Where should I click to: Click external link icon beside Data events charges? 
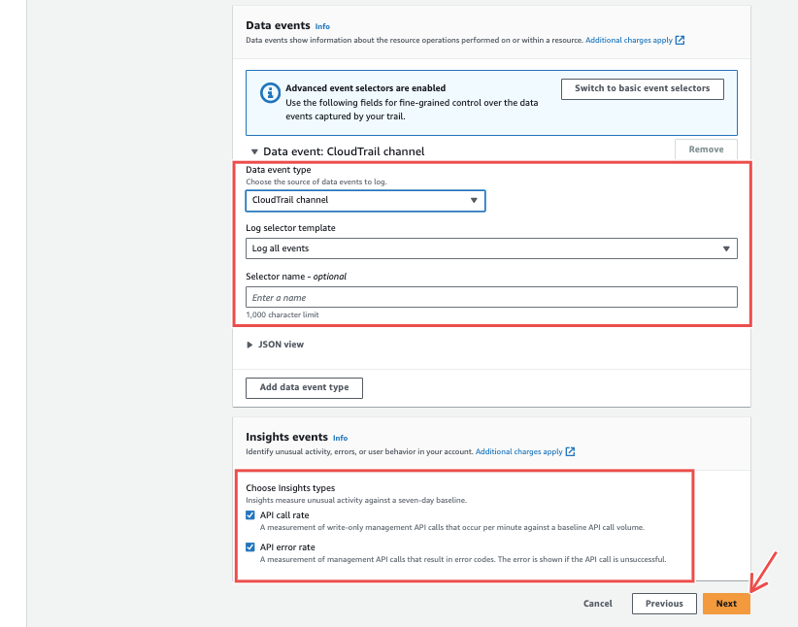tap(681, 41)
